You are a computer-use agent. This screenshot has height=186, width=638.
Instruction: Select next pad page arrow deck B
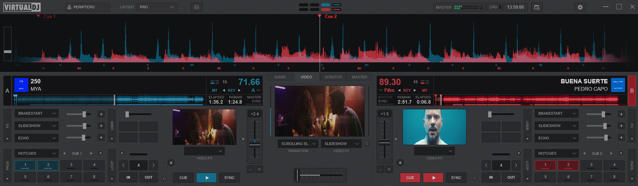tap(611, 153)
